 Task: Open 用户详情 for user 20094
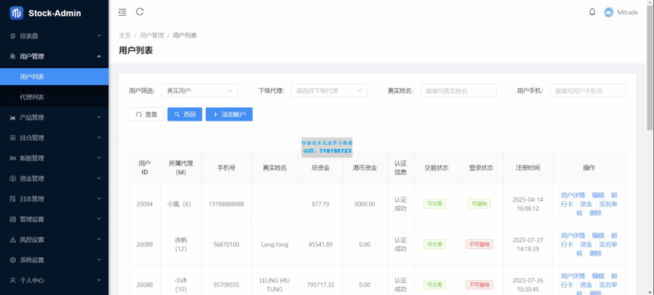[573, 195]
